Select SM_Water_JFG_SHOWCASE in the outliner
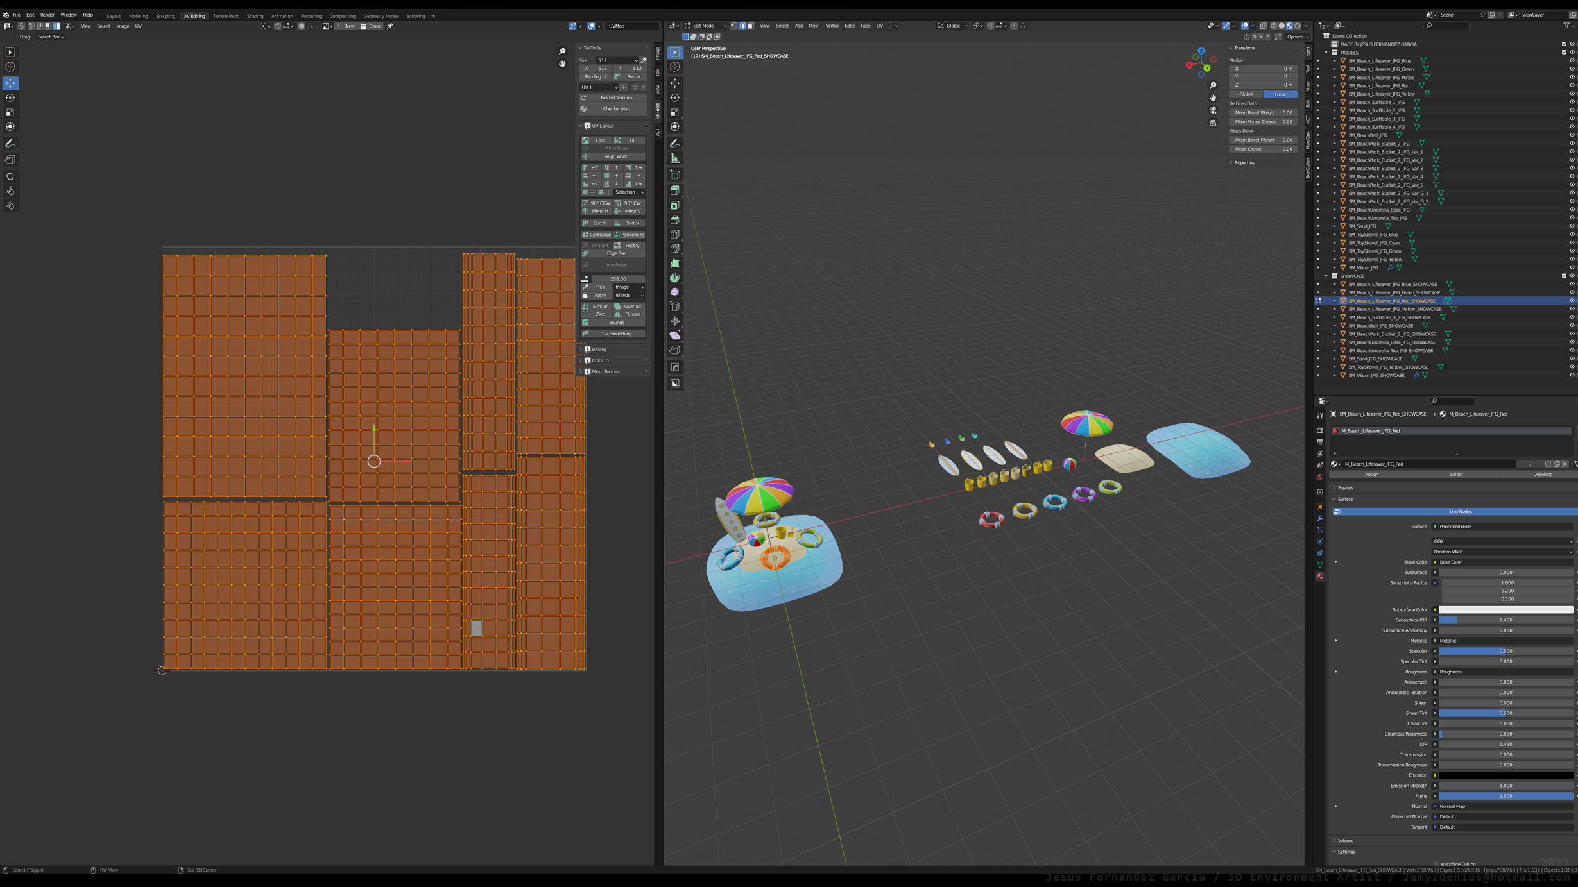This screenshot has width=1578, height=887. 1376,375
